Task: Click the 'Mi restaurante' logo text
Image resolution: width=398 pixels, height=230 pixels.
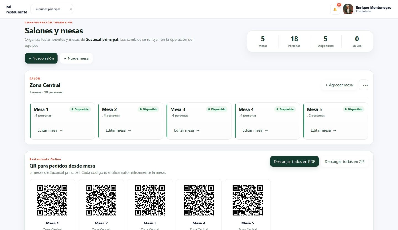Action: coord(17,9)
